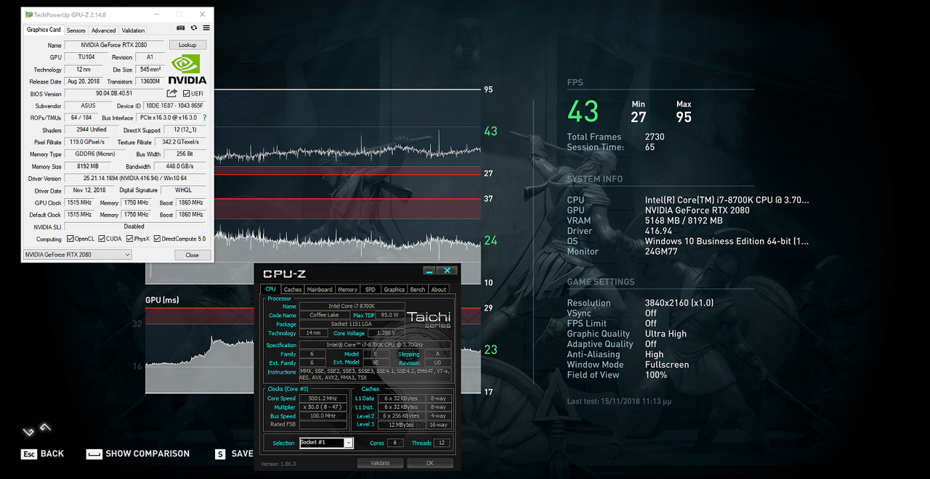Open the NVIDIA GeForce RTX 2080 GPU dropdown
The height and width of the screenshot is (479, 930).
pyautogui.click(x=78, y=255)
